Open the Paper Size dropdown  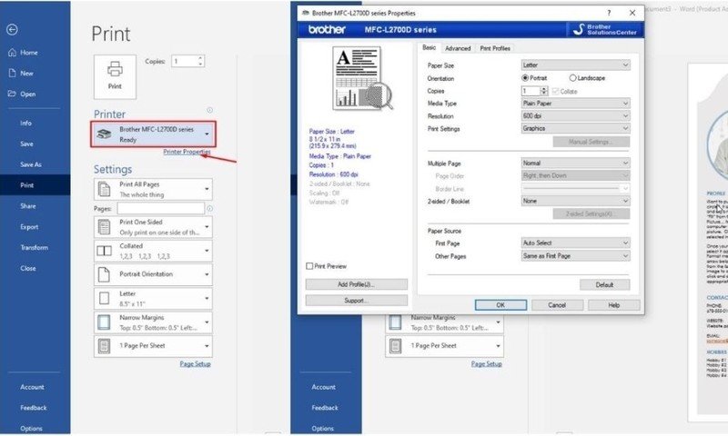[575, 65]
